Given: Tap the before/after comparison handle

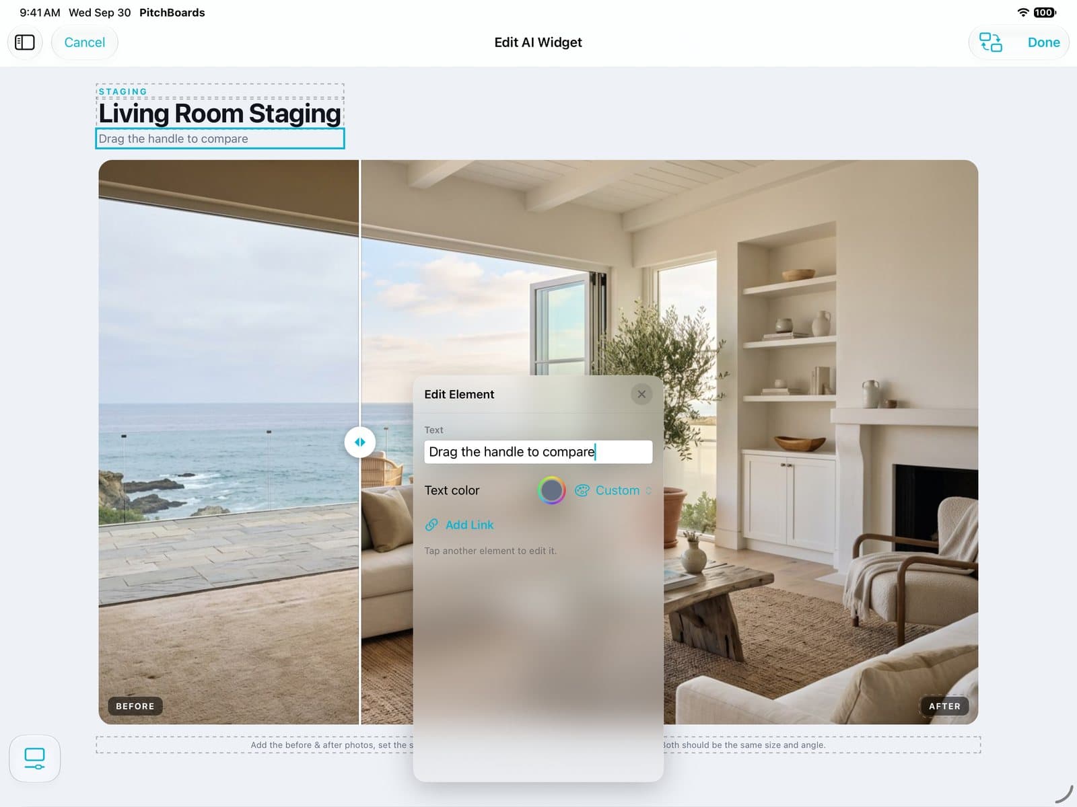Looking at the screenshot, I should click(360, 442).
